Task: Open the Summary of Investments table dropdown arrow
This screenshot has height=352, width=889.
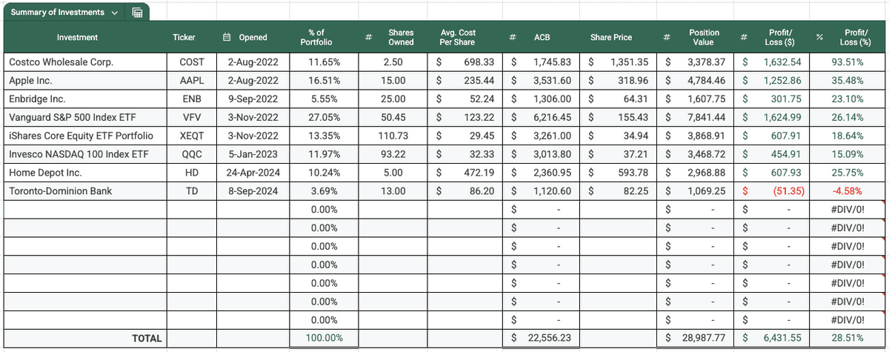Action: pyautogui.click(x=113, y=13)
